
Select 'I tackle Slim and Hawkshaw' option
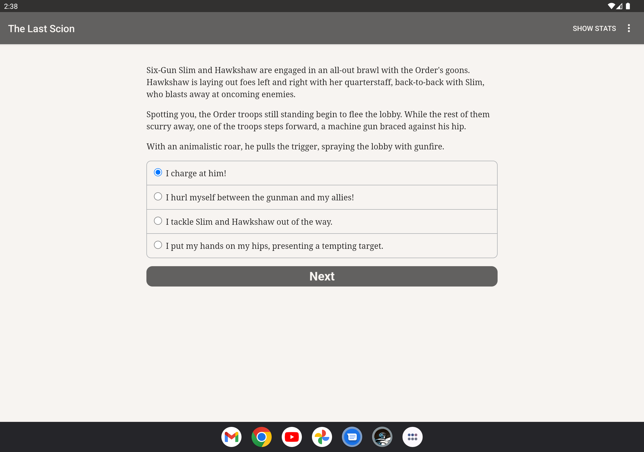[158, 221]
